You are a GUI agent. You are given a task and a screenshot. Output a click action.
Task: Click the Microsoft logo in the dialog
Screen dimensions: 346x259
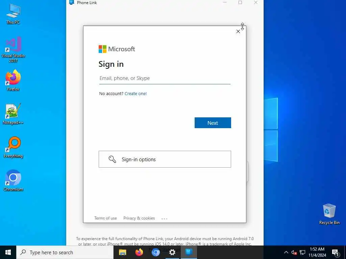pyautogui.click(x=117, y=49)
